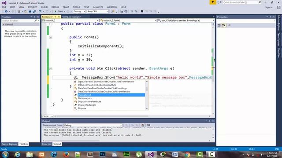
Task: Click the account picture icon beside Sign in
Action: click(x=278, y=7)
